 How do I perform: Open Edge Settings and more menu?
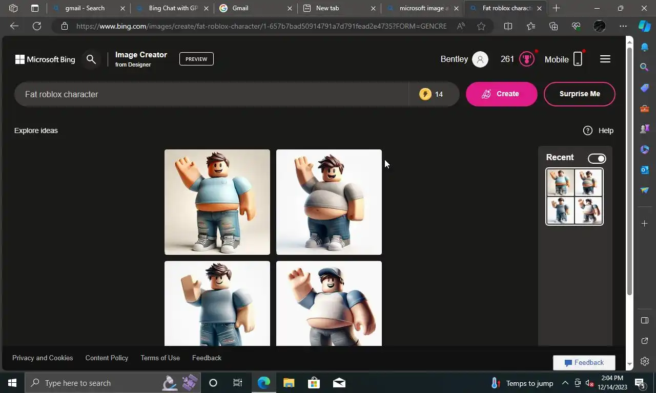point(623,26)
